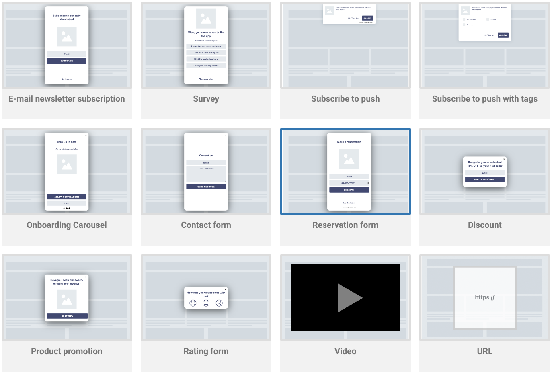Screen dimensions: 552x373
Task: Choose the Video template thumbnail
Action: [x=345, y=298]
